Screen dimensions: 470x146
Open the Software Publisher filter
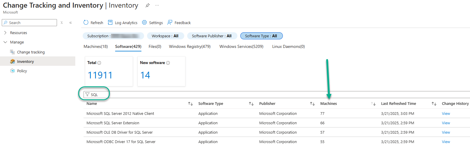(x=212, y=36)
